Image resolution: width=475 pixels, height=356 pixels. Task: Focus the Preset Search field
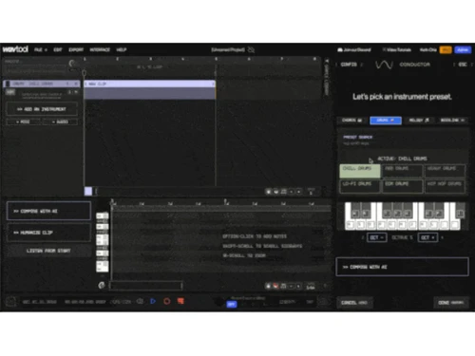pos(403,140)
